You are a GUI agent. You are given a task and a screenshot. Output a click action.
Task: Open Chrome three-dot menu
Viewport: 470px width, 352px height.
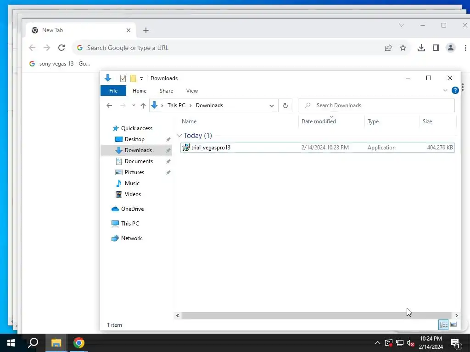point(465,48)
